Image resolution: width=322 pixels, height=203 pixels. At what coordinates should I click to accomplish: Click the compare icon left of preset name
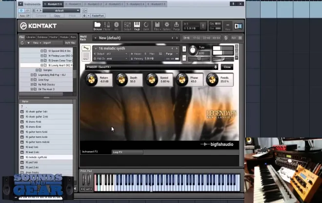34,10
